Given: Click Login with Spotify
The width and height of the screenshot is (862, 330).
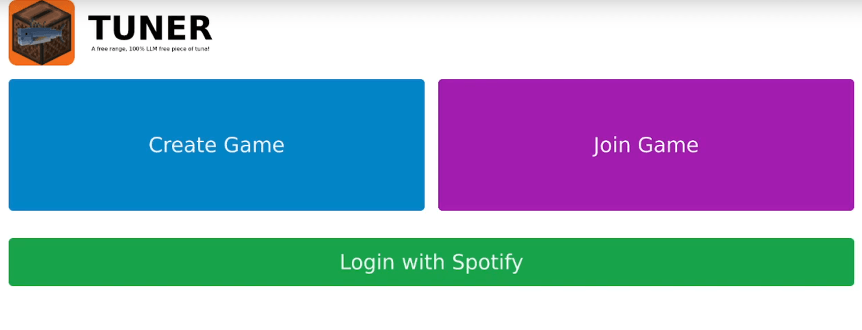Looking at the screenshot, I should [431, 262].
